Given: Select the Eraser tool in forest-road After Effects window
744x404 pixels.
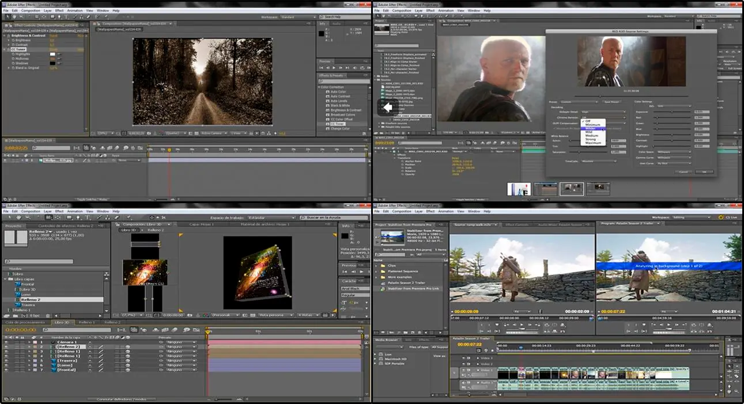Looking at the screenshot, I should 88,17.
